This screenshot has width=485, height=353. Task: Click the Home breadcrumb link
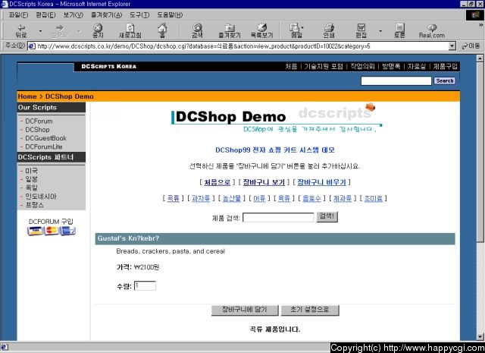27,96
